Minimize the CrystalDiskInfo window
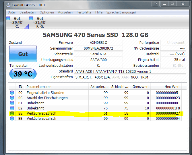 pos(164,4)
